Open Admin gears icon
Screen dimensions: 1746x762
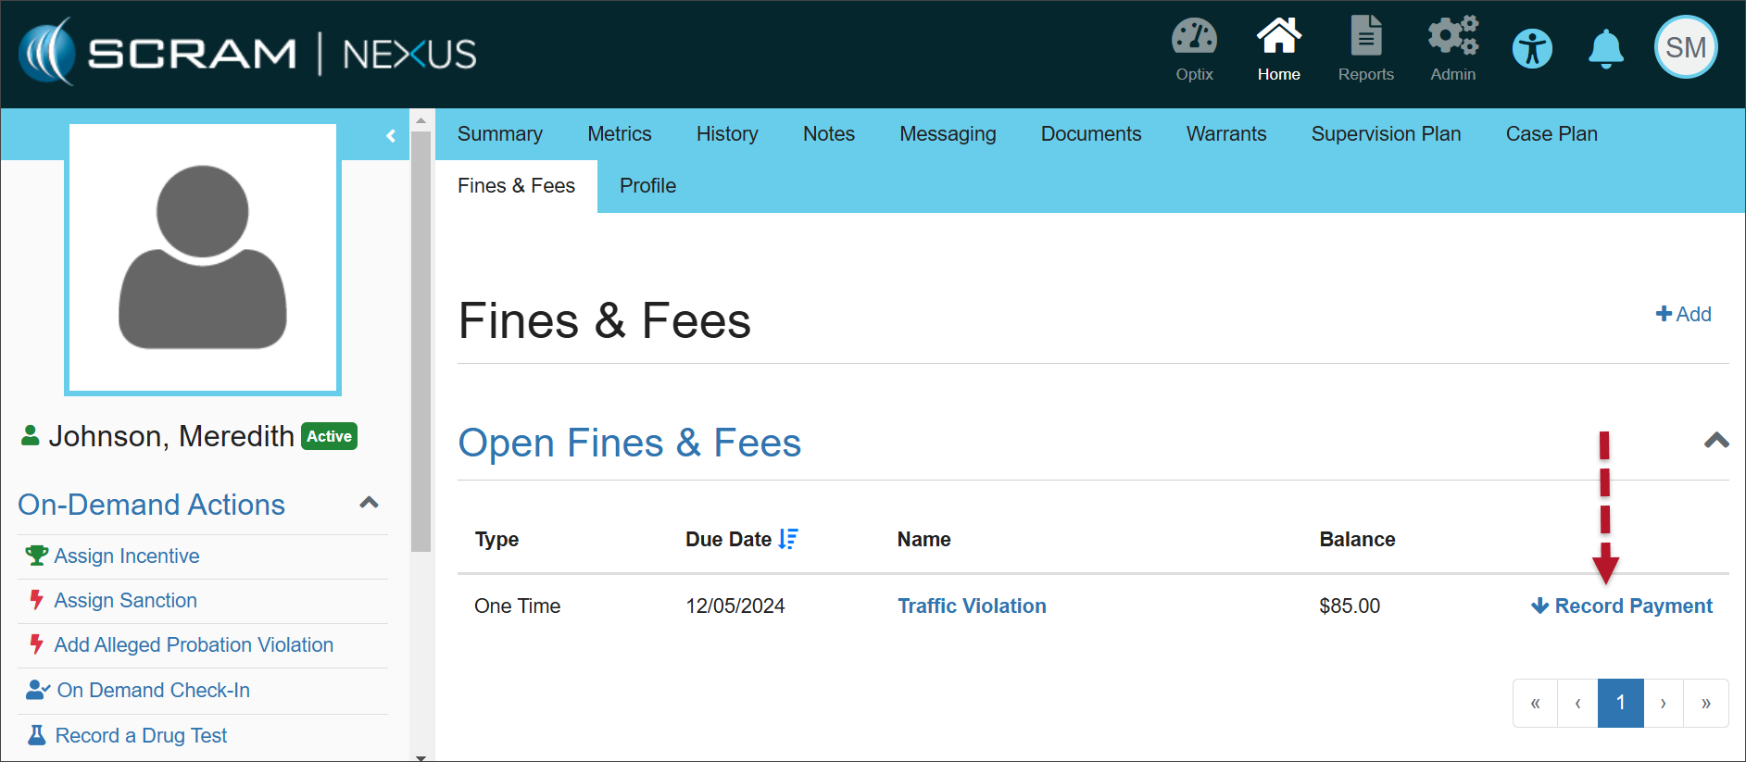click(x=1452, y=39)
